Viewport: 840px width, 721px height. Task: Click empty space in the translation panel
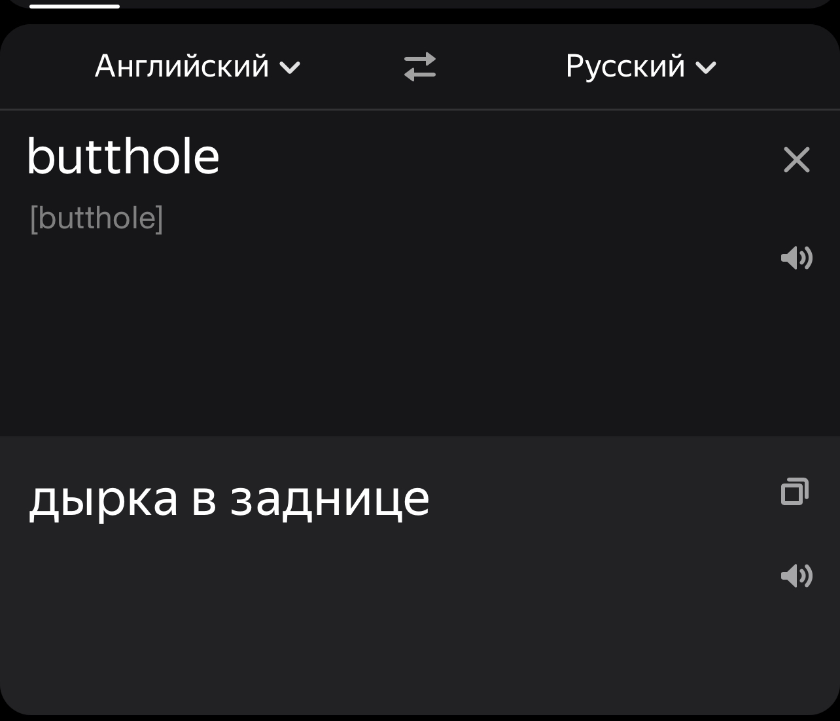click(393, 628)
